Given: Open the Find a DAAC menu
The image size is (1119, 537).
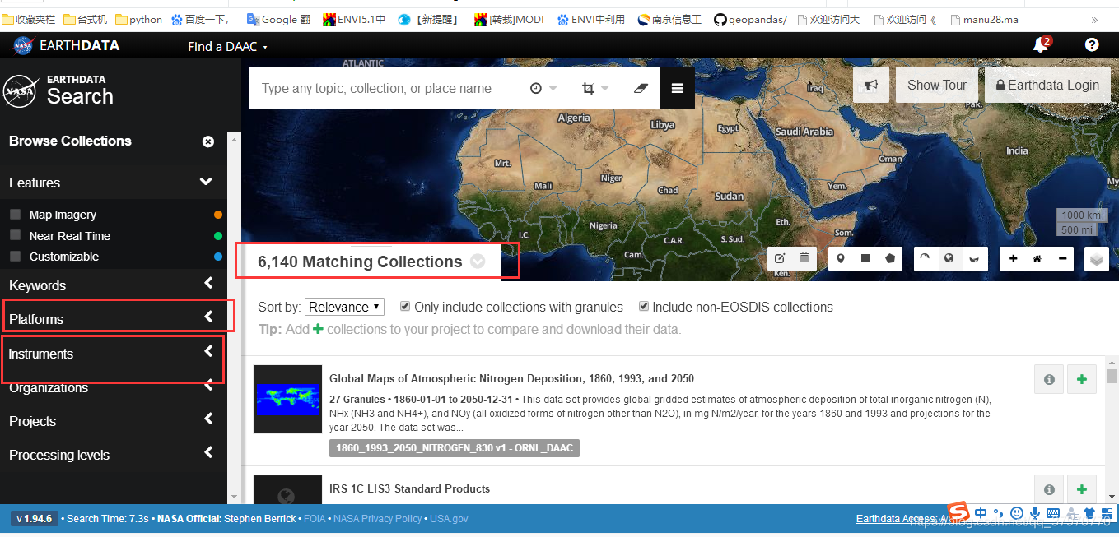Looking at the screenshot, I should tap(227, 46).
